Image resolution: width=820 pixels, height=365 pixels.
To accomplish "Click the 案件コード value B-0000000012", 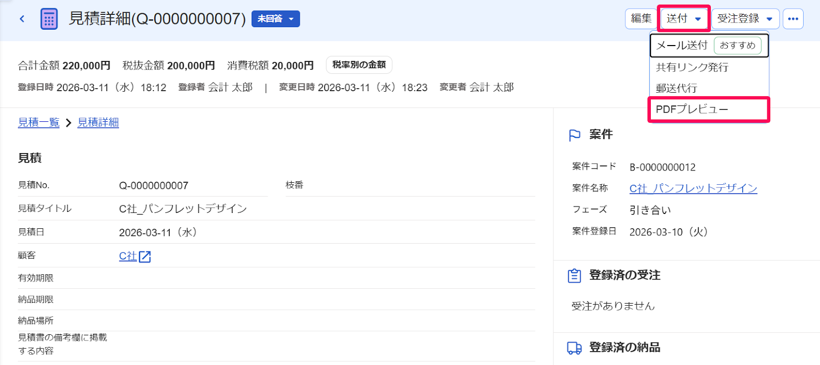I will click(x=663, y=167).
